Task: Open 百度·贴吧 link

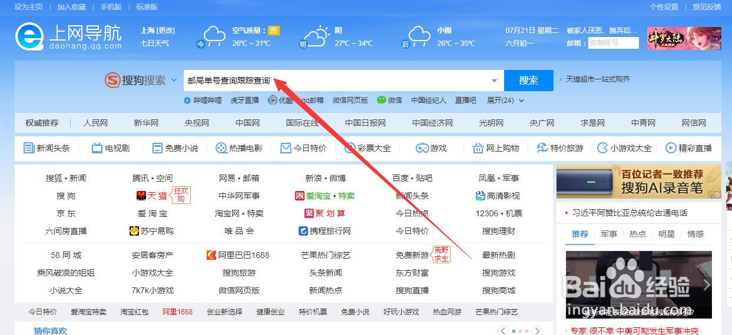Action: [412, 178]
